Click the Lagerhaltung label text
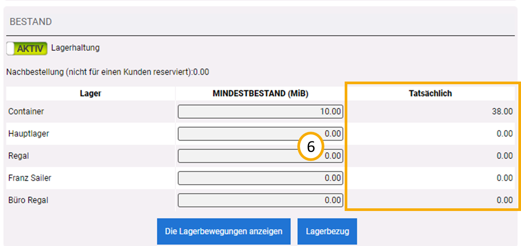The image size is (521, 246). [x=75, y=48]
